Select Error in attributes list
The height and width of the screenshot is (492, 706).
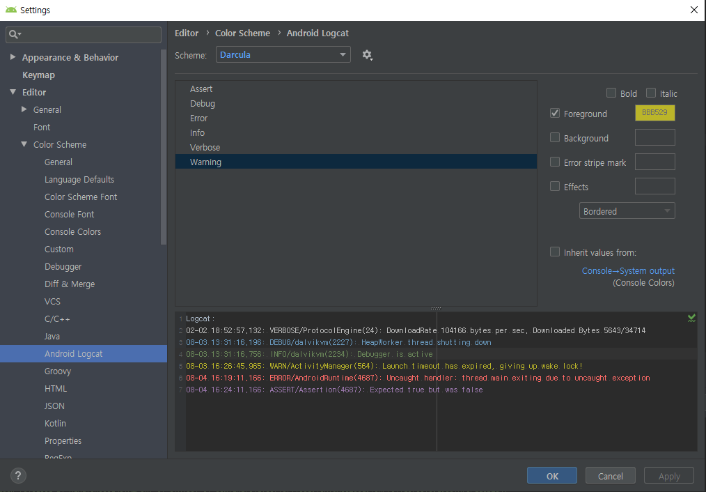(356, 118)
